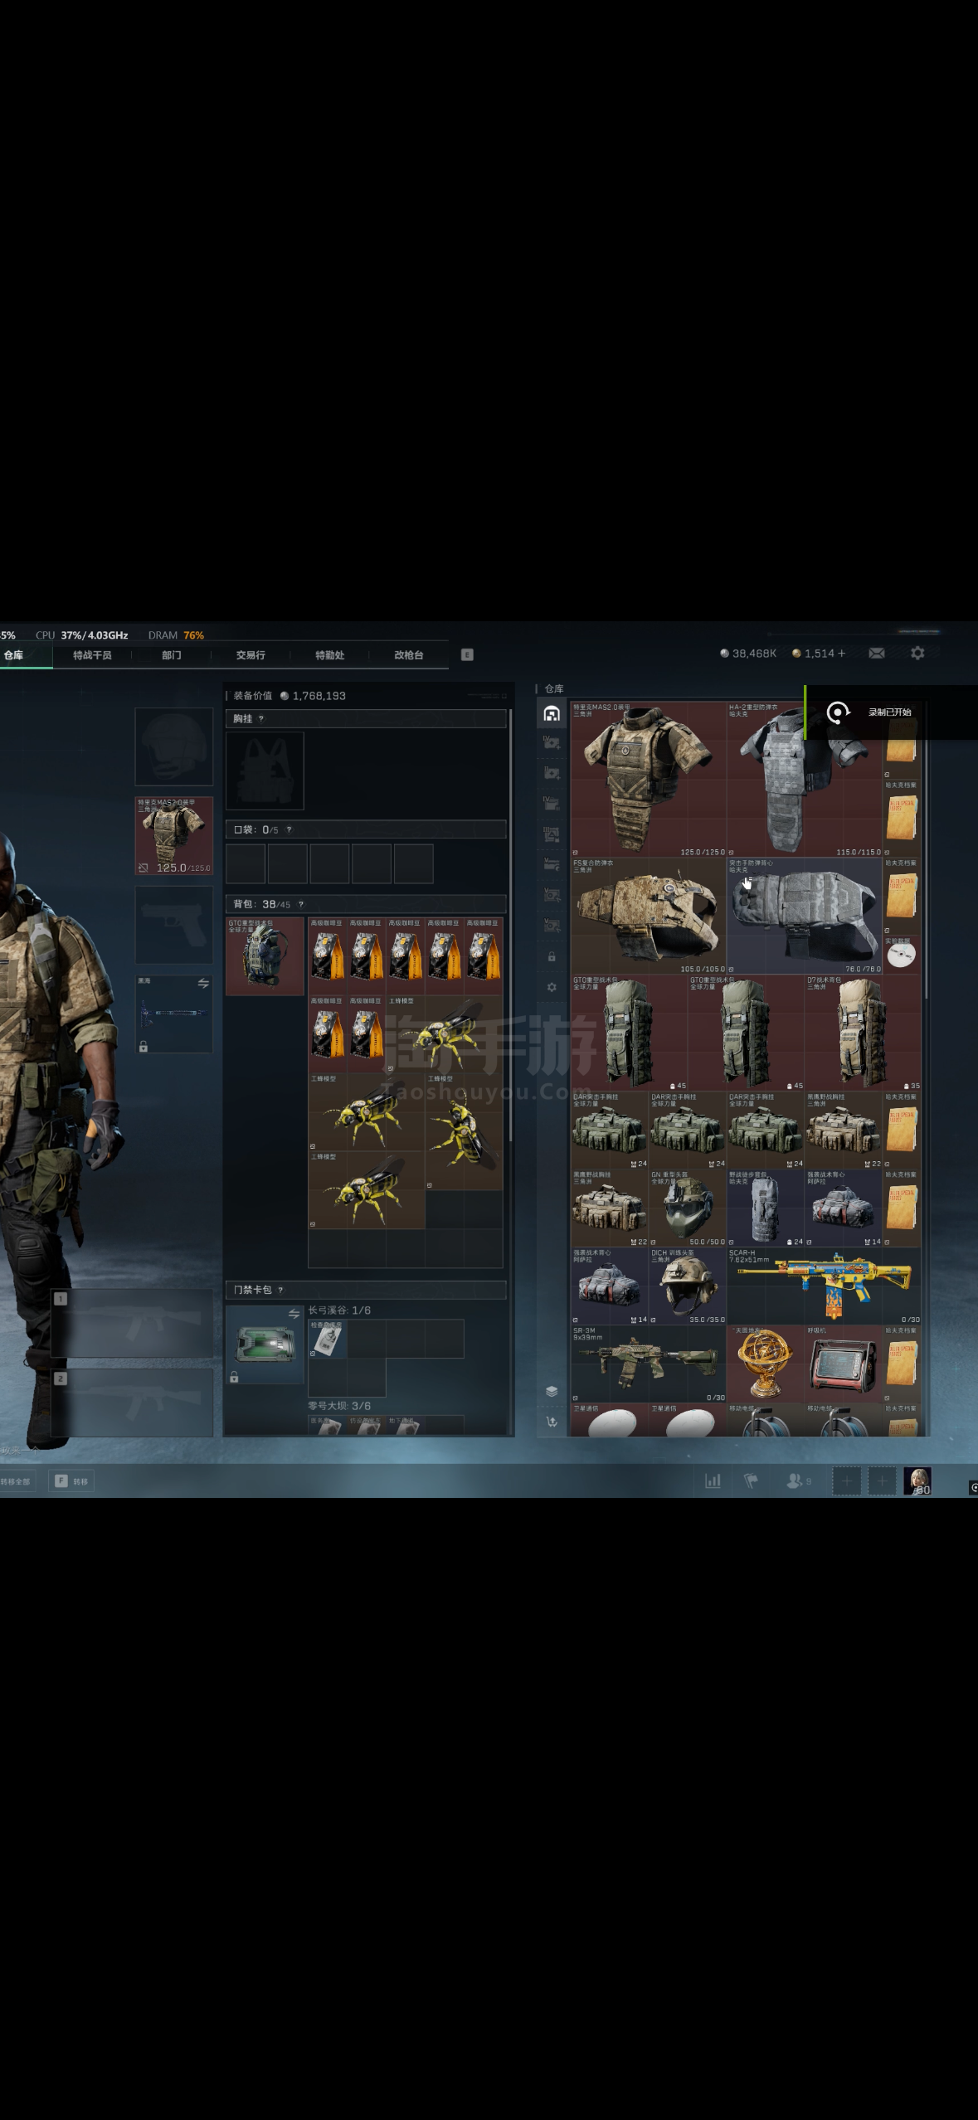Image resolution: width=978 pixels, height=2120 pixels.
Task: Open the main warehouse storage icon
Action: coord(552,713)
